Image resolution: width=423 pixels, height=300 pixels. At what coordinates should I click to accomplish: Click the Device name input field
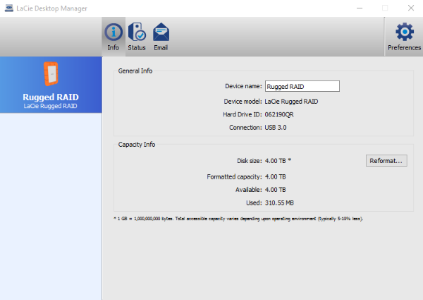point(302,86)
